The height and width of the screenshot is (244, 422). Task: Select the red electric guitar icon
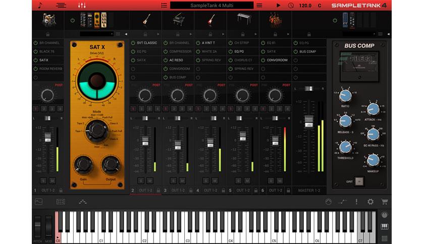[210, 20]
